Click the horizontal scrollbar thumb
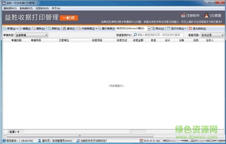226x144 pixels. (x=80, y=136)
